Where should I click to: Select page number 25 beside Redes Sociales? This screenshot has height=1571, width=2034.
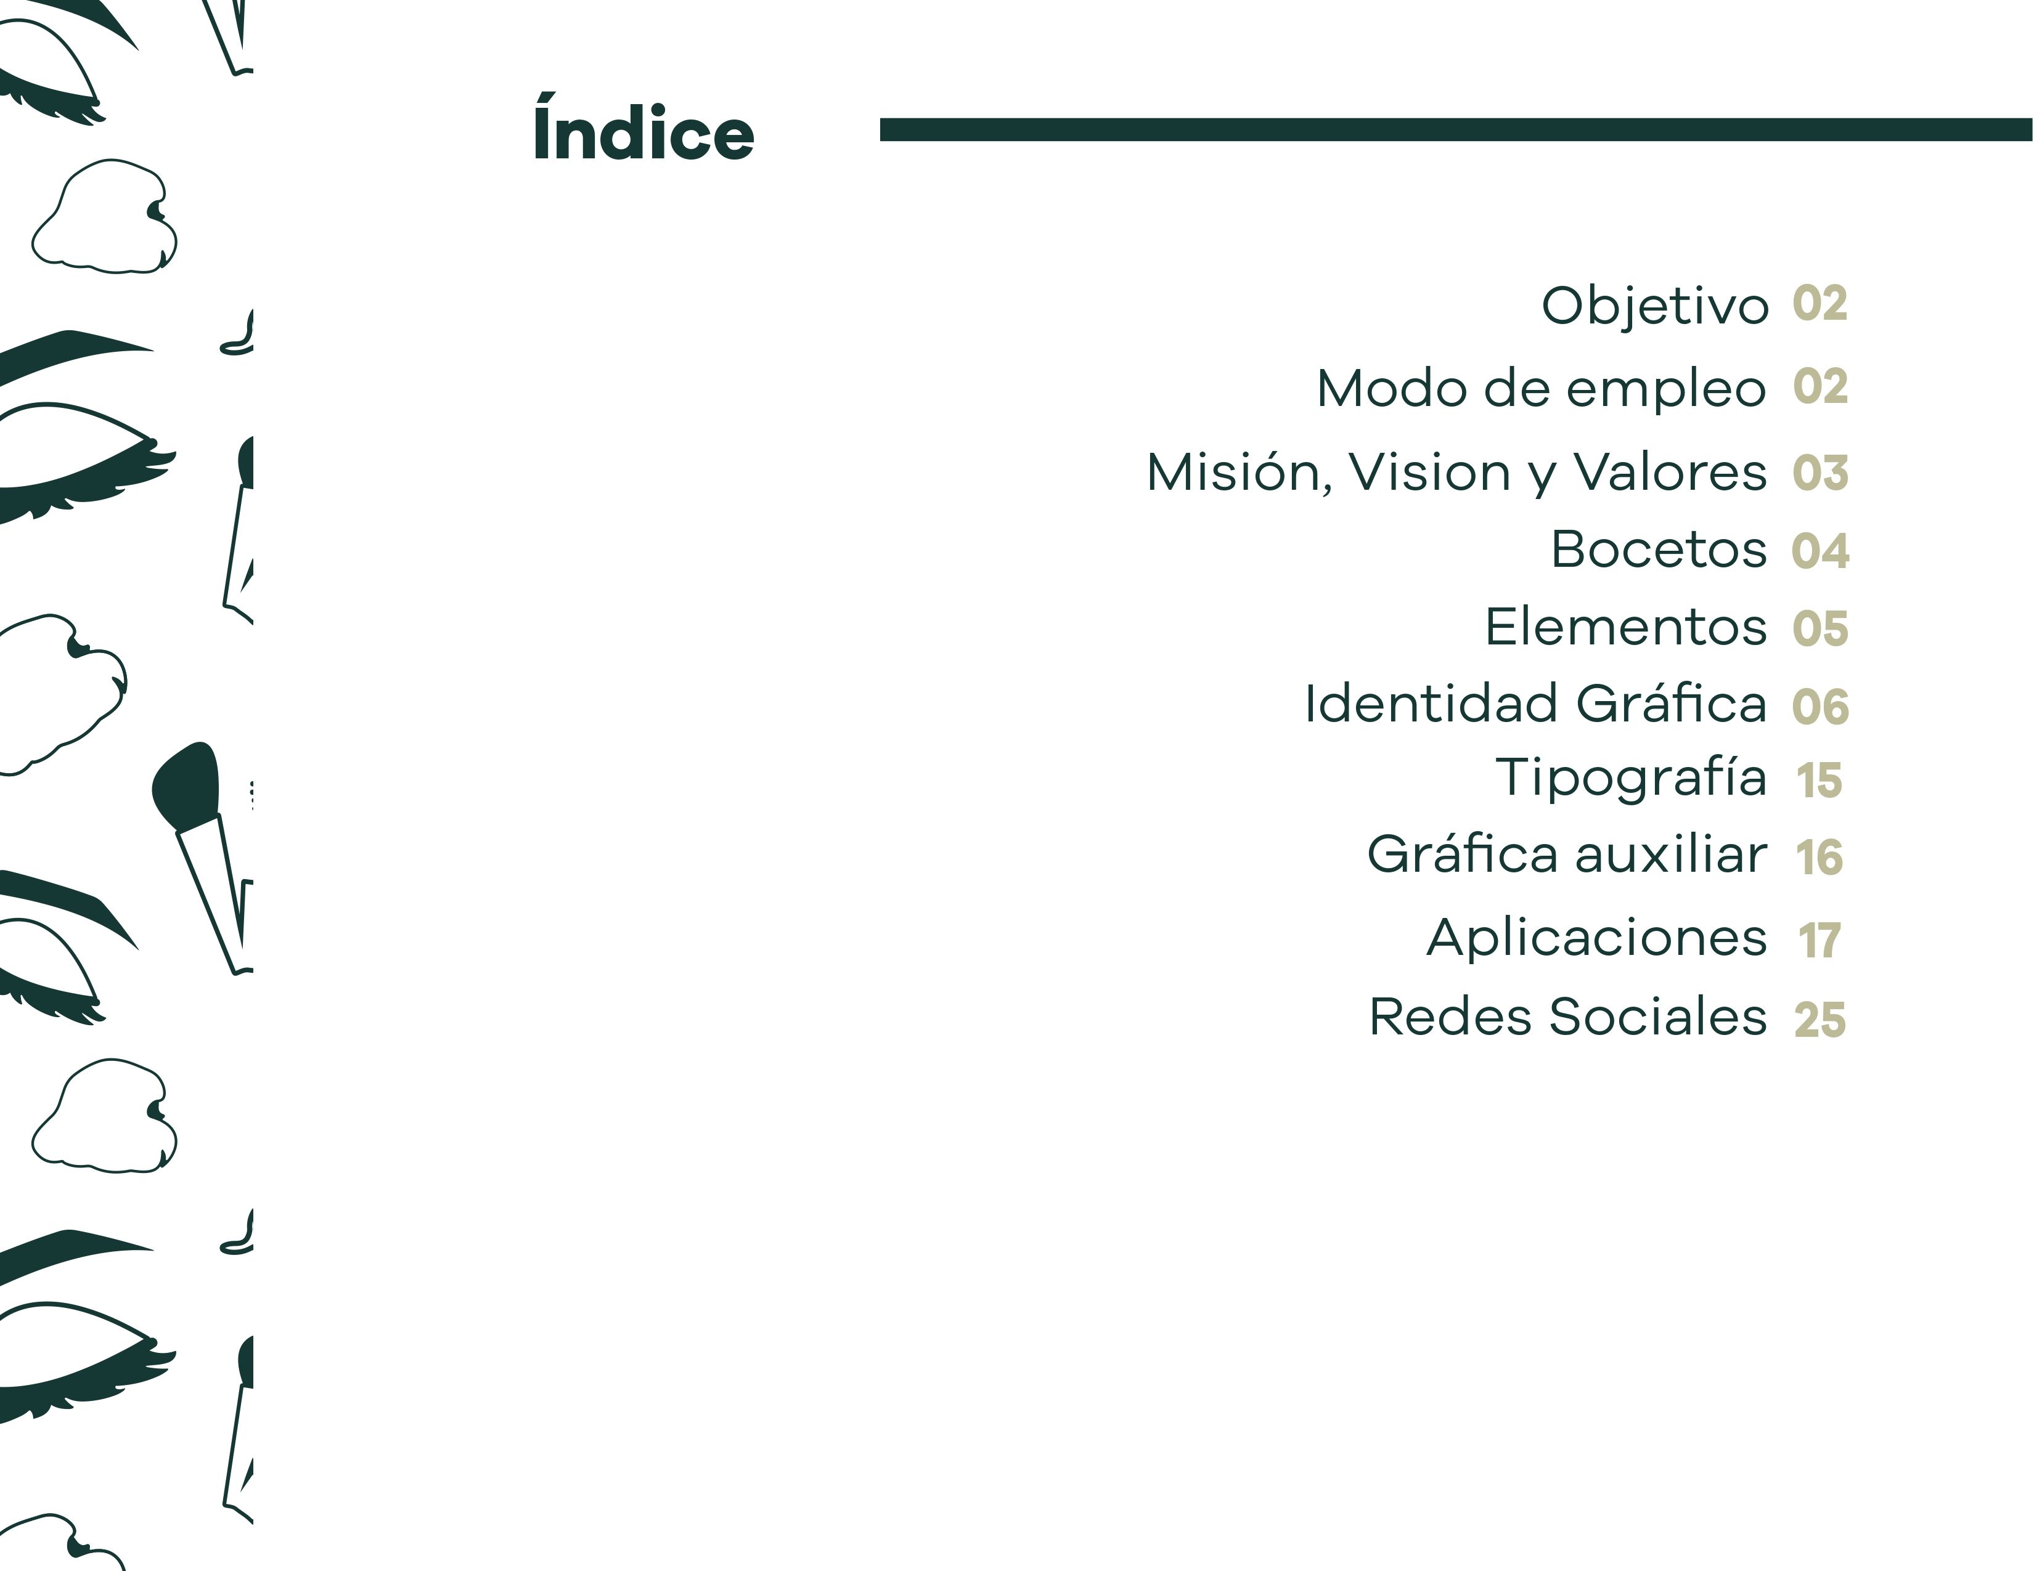1819,1020
